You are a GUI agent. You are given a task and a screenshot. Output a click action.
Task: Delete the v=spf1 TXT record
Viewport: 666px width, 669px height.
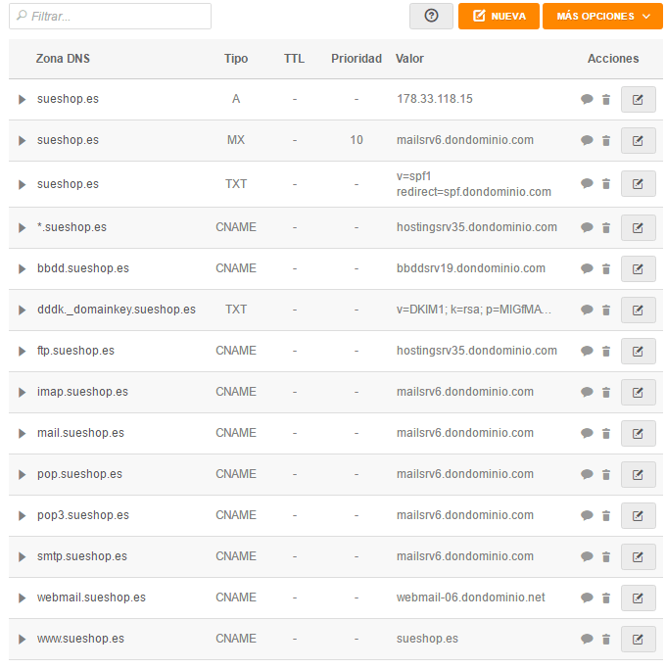coord(606,184)
